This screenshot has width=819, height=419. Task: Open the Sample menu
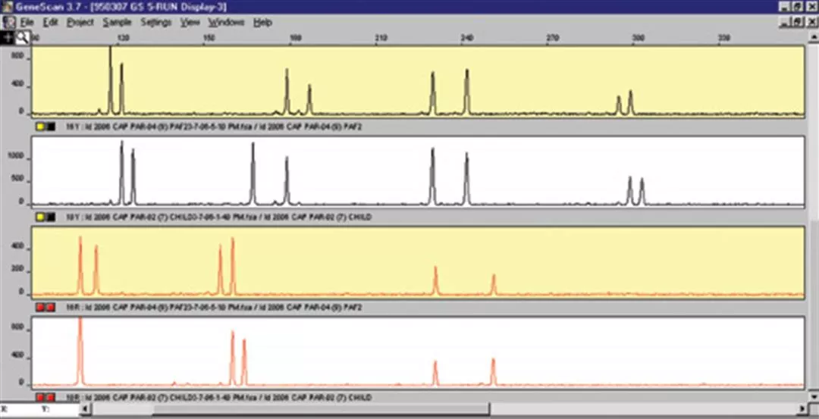tap(117, 22)
